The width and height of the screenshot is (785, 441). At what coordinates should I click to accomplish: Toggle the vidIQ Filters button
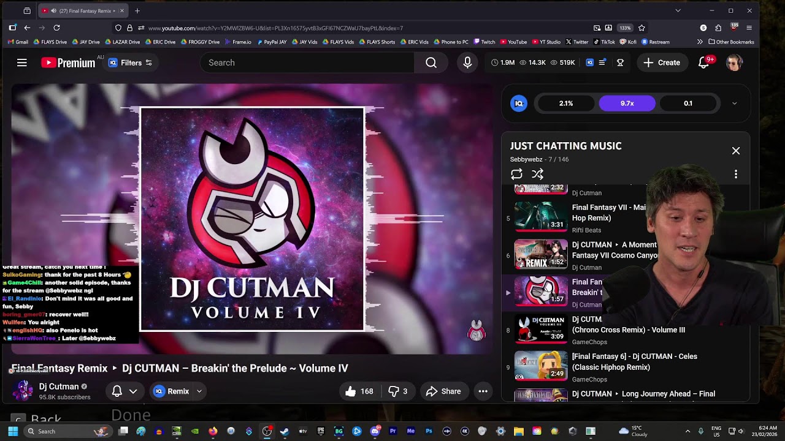coord(130,62)
